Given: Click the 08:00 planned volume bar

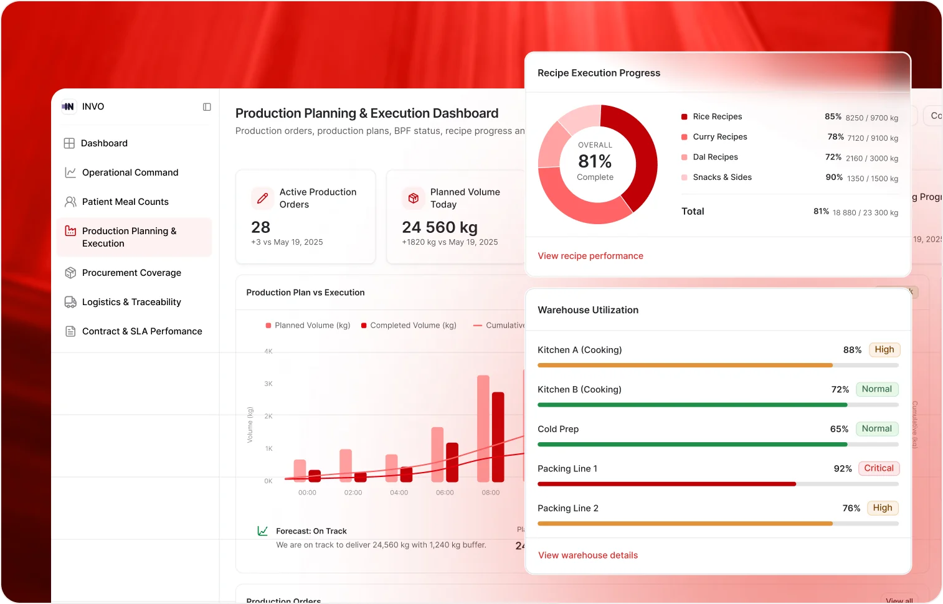Looking at the screenshot, I should [x=483, y=428].
